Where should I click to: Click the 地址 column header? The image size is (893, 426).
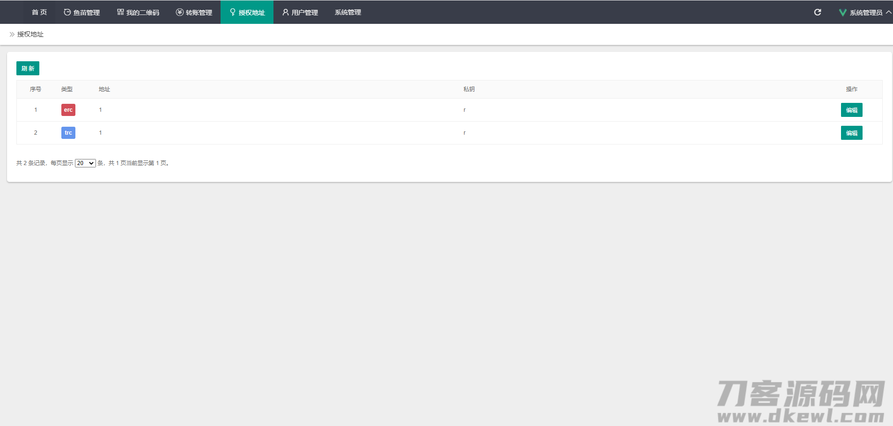(x=104, y=89)
